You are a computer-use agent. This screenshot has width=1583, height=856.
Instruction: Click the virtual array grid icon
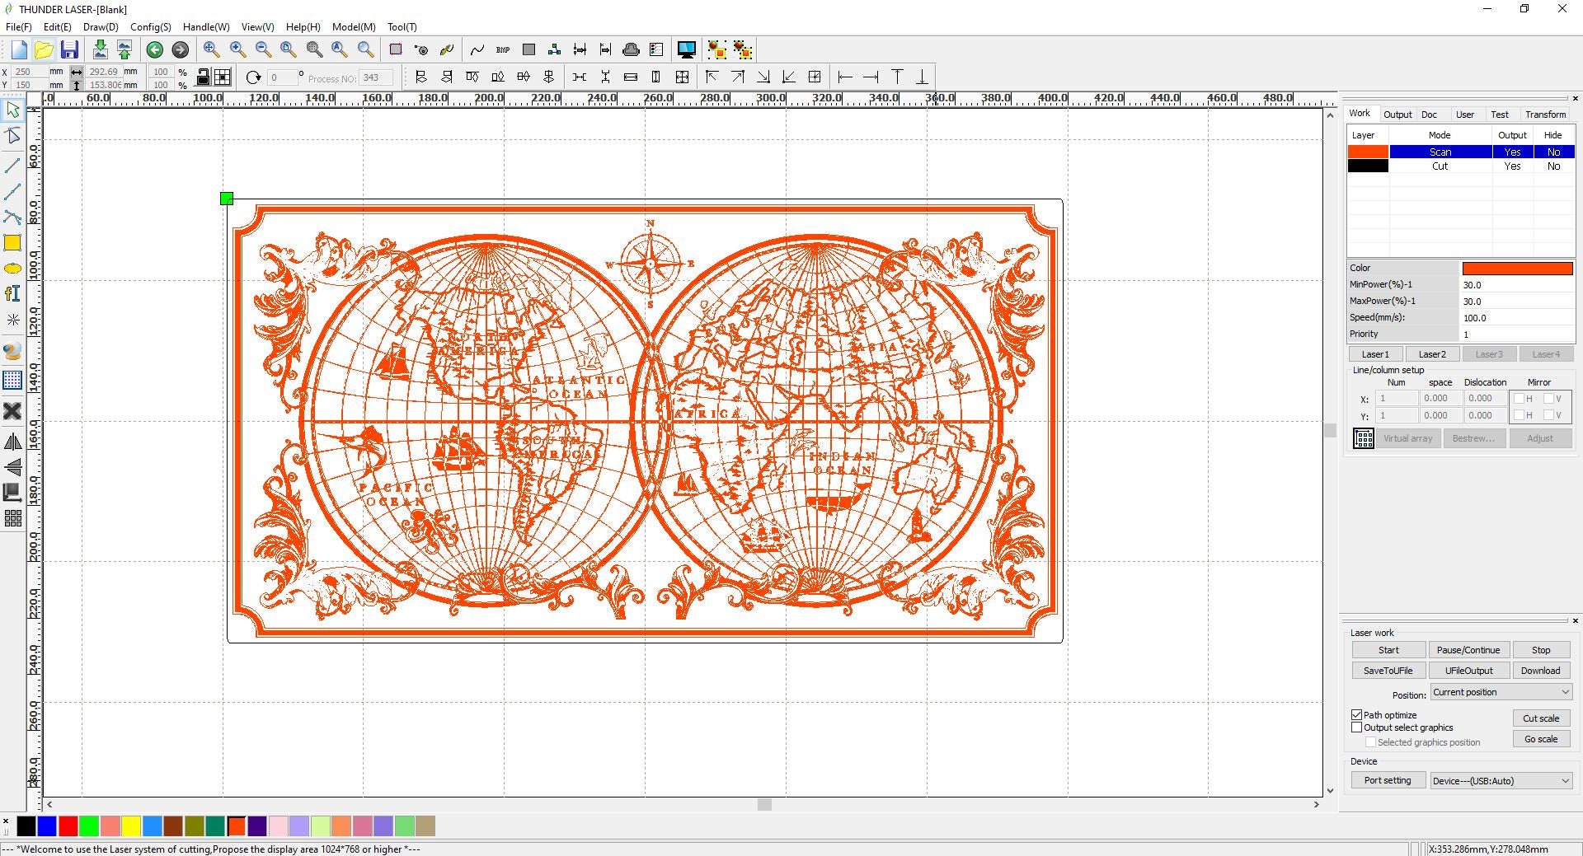1364,438
